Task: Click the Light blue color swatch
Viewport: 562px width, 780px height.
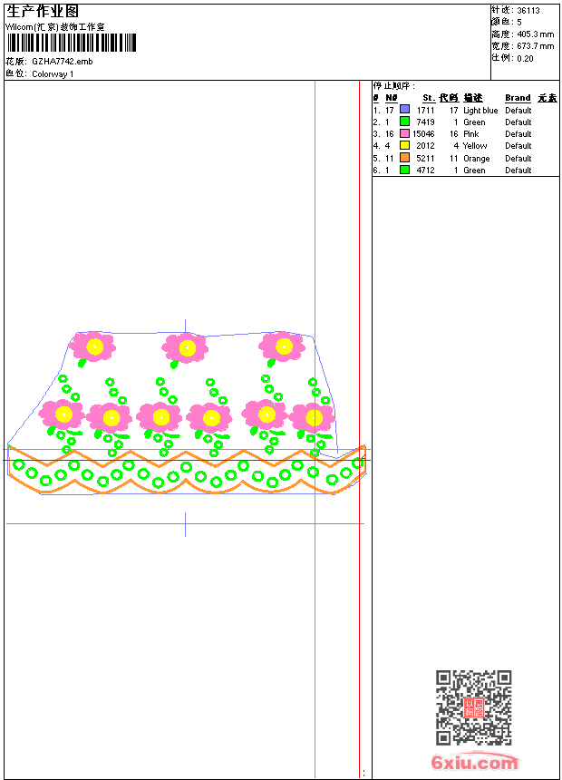Action: (x=405, y=110)
